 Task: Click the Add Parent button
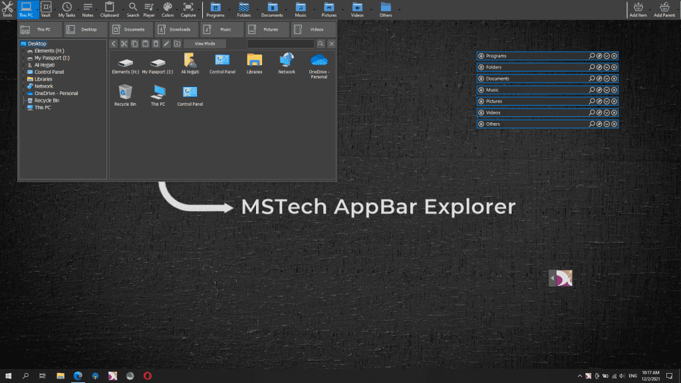tap(664, 9)
